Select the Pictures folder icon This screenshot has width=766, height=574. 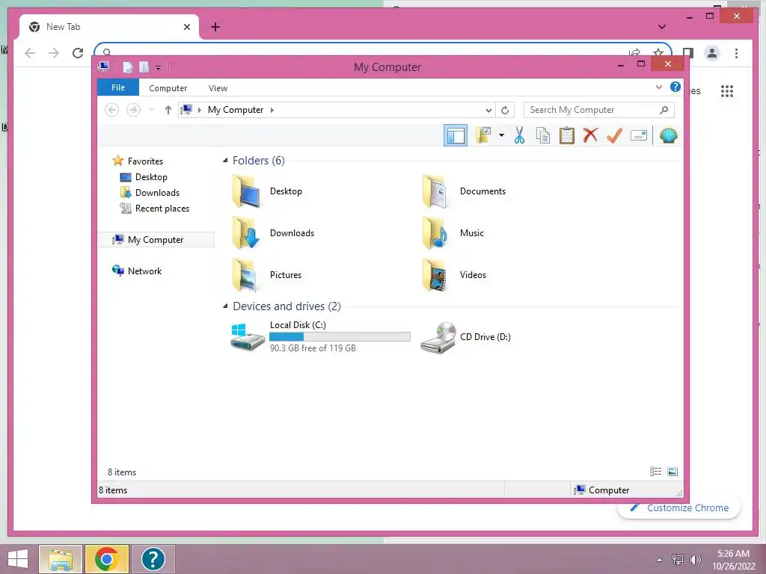(x=245, y=275)
